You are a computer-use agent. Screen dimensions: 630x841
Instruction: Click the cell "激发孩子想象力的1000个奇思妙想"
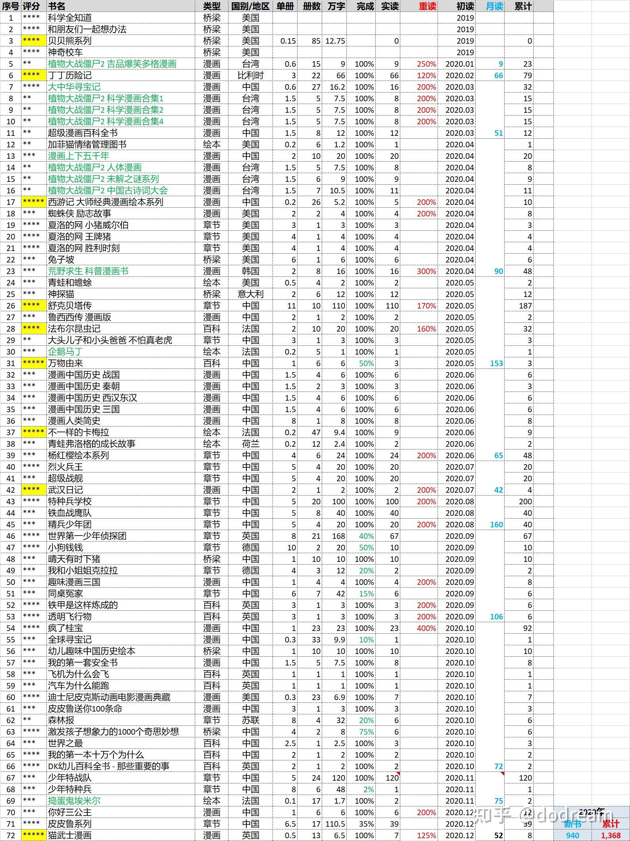[113, 732]
